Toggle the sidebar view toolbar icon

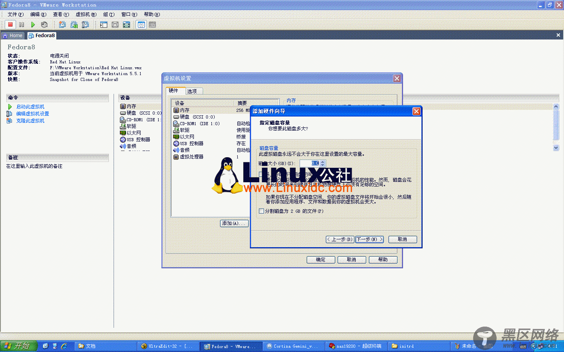point(103,25)
